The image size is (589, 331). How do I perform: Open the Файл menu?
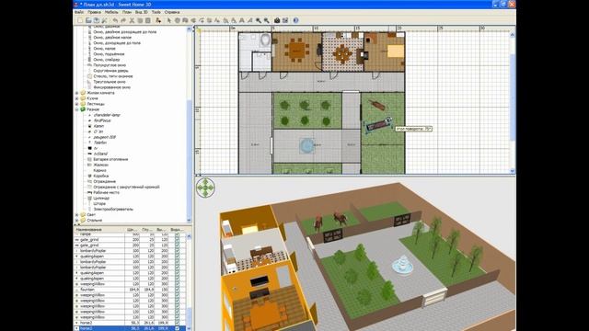point(79,12)
